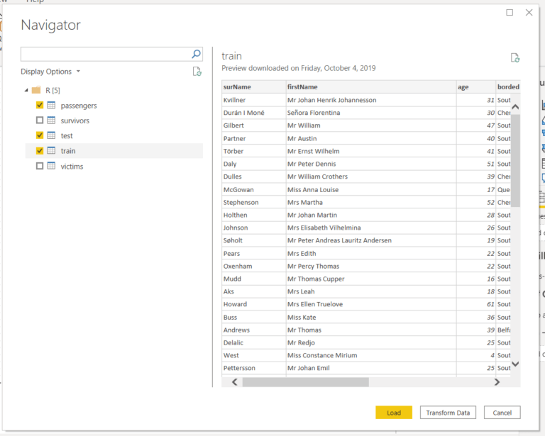Check the survivors checkbox

tap(40, 121)
